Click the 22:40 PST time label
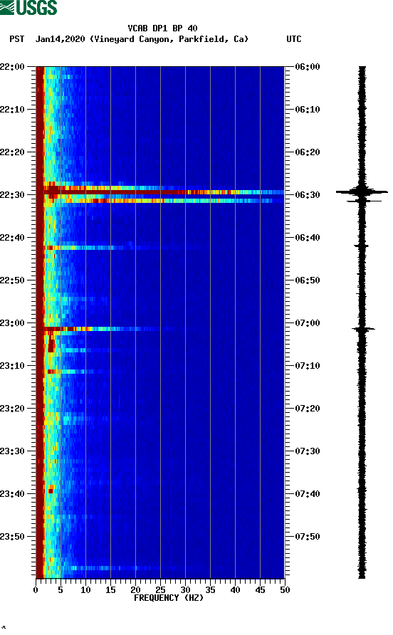This screenshot has height=635, width=393. 12,238
